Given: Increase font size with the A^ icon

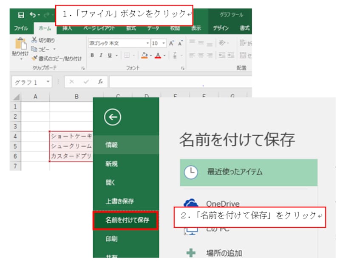Looking at the screenshot, I should [171, 43].
